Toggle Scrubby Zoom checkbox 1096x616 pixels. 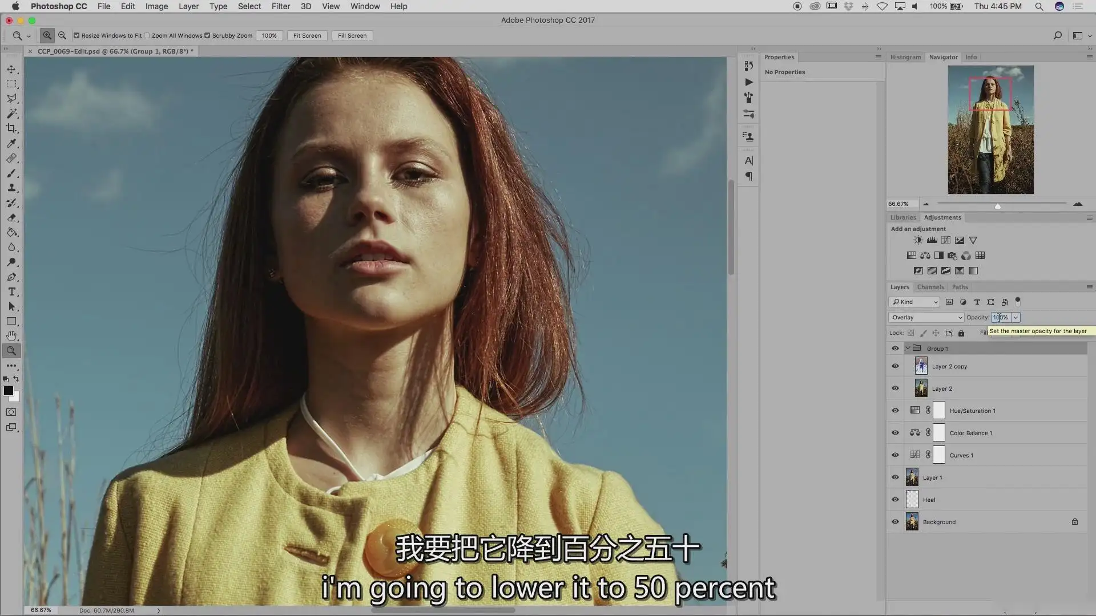(x=207, y=35)
